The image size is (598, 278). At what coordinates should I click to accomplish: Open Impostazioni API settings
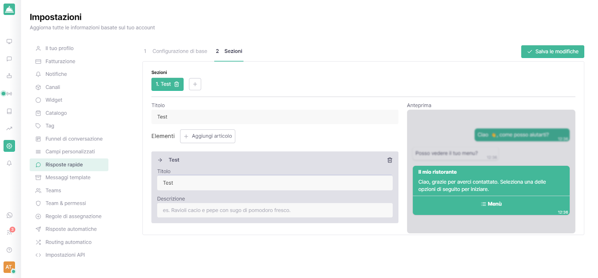point(65,255)
